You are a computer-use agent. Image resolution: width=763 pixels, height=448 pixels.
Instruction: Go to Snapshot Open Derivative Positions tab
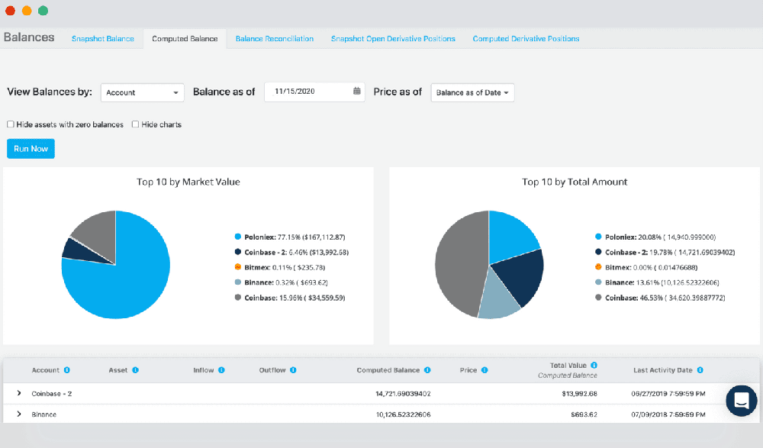(x=393, y=38)
